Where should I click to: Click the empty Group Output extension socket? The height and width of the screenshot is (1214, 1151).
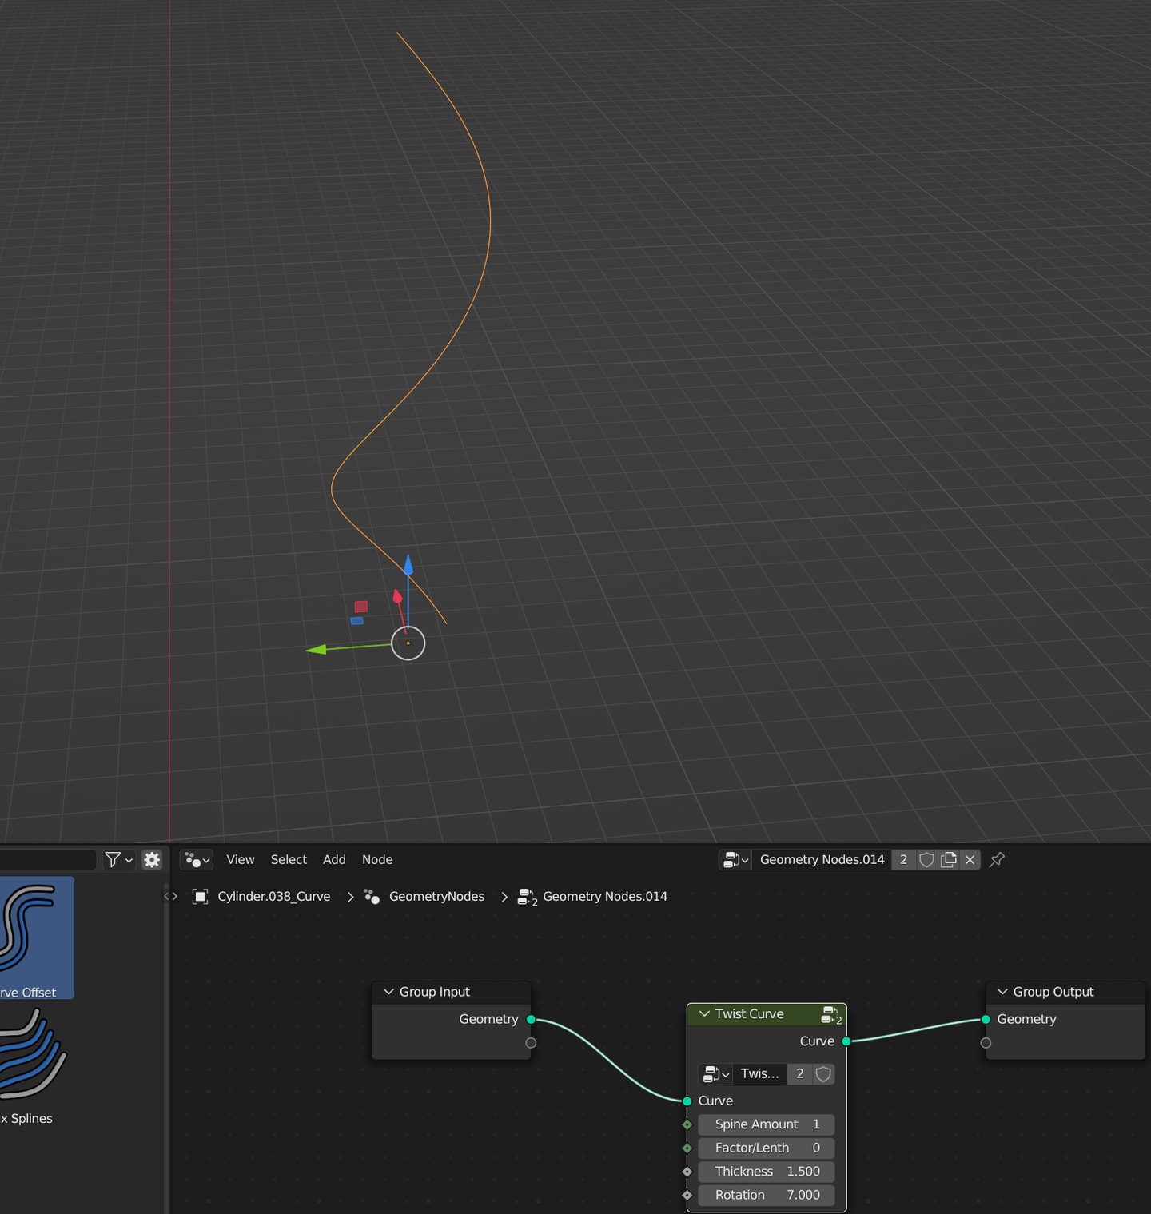[x=986, y=1043]
